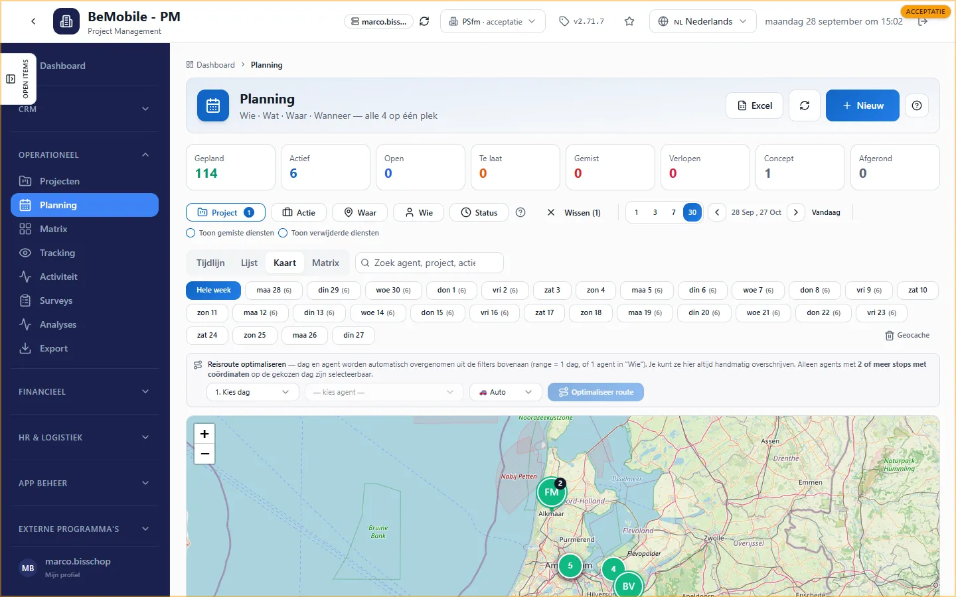Open the help icon next to Nieuw
956x597 pixels.
point(917,105)
